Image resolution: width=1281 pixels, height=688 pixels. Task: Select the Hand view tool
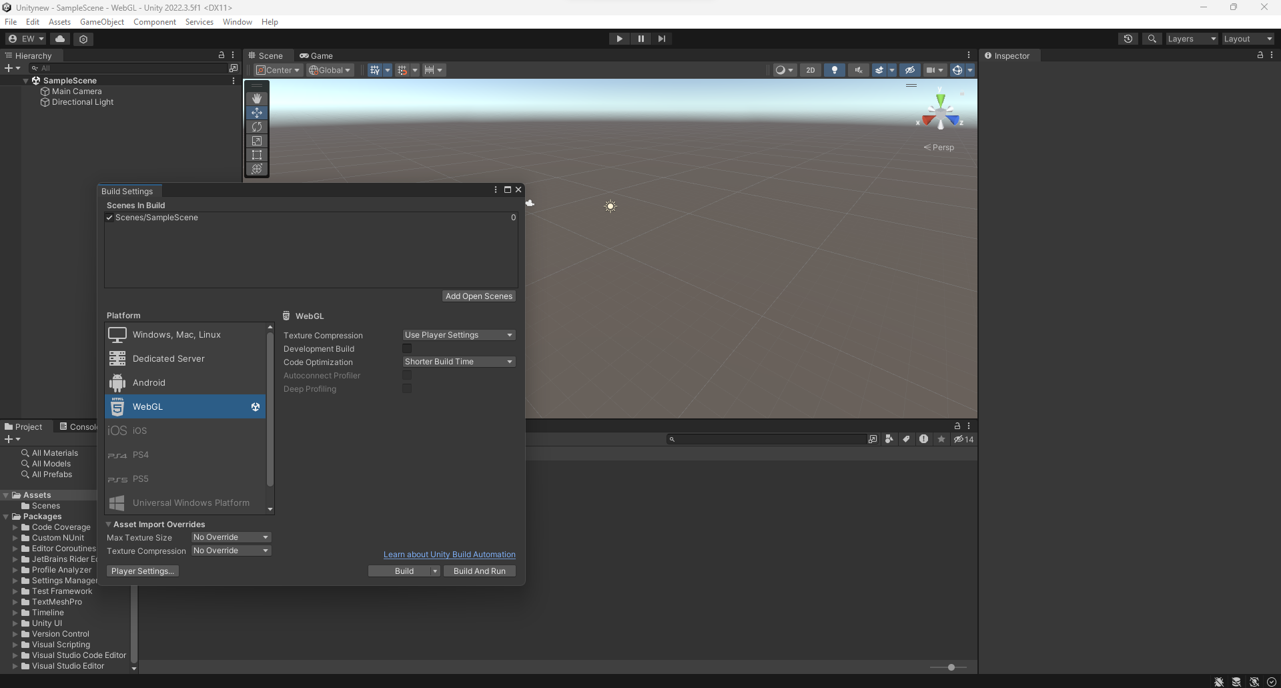(257, 98)
